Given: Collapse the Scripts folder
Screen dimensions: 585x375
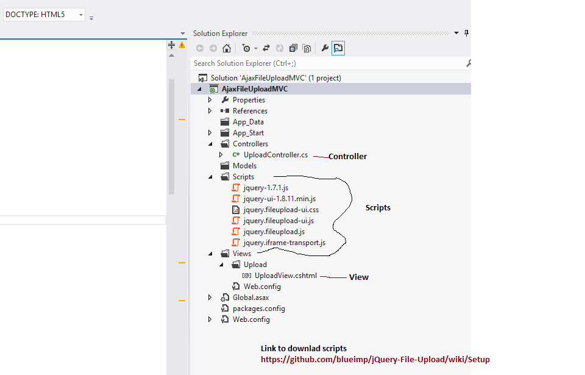Looking at the screenshot, I should [x=210, y=177].
